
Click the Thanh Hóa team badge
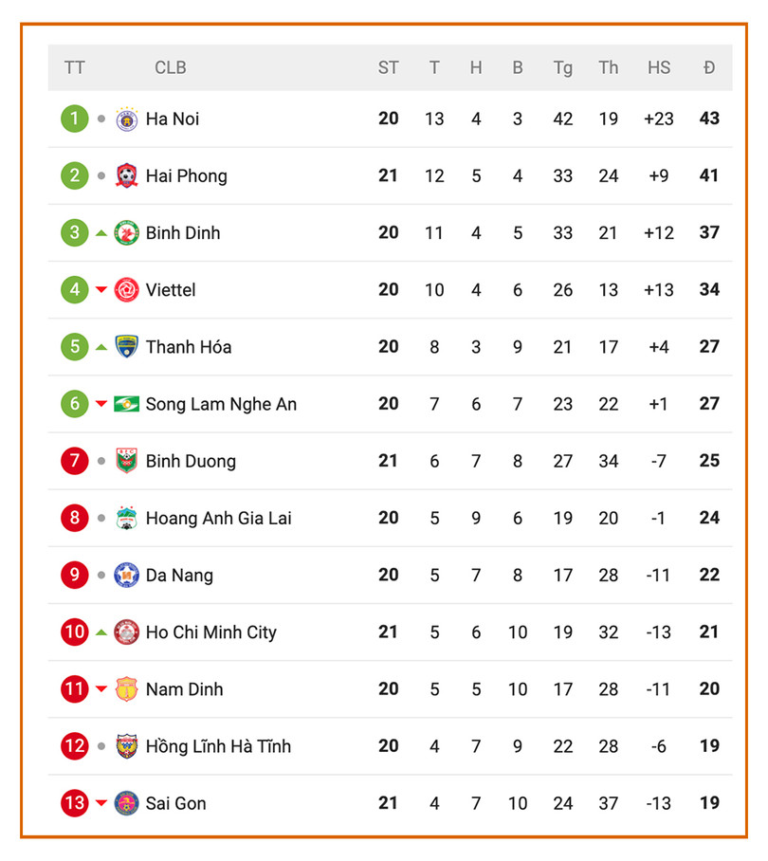pos(126,347)
